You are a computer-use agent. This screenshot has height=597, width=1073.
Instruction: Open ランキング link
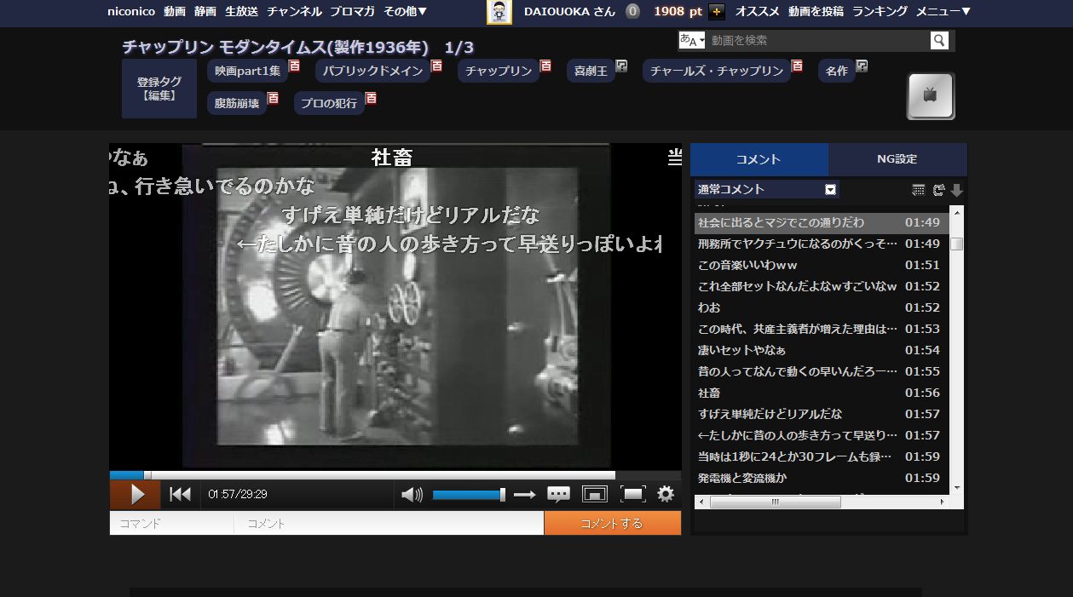880,11
